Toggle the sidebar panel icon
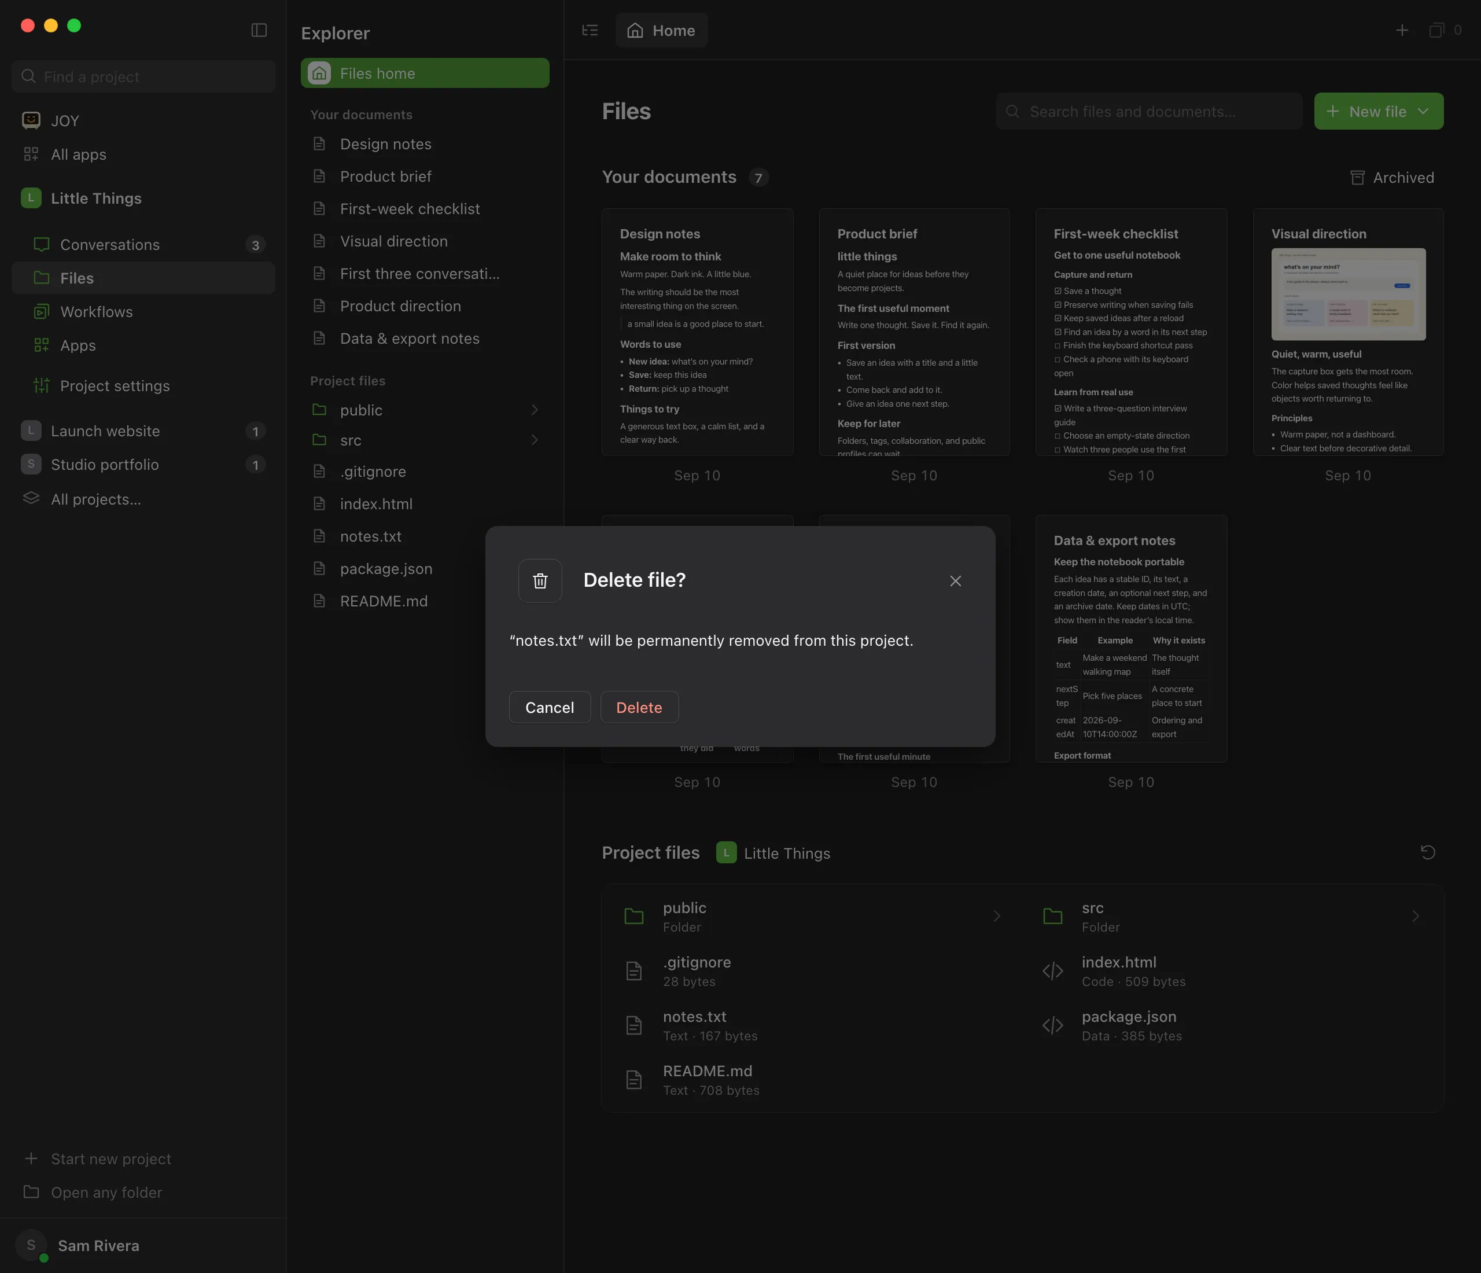The width and height of the screenshot is (1481, 1273). (259, 30)
